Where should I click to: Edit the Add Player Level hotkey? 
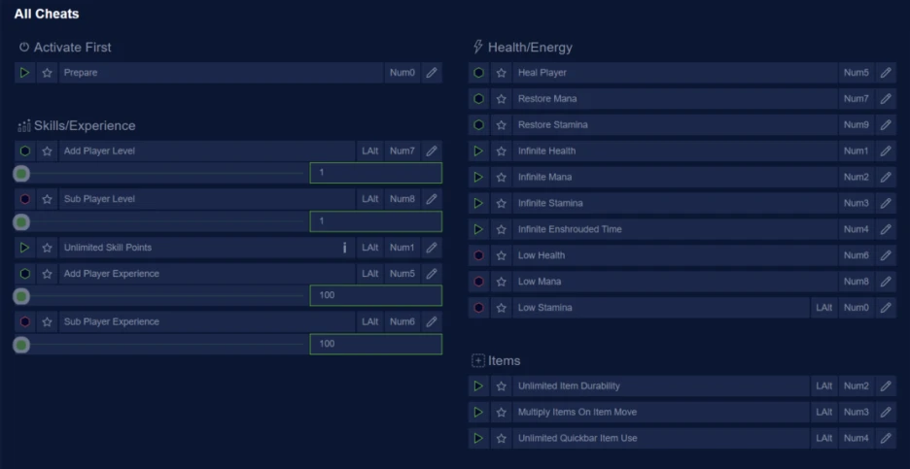coord(432,151)
